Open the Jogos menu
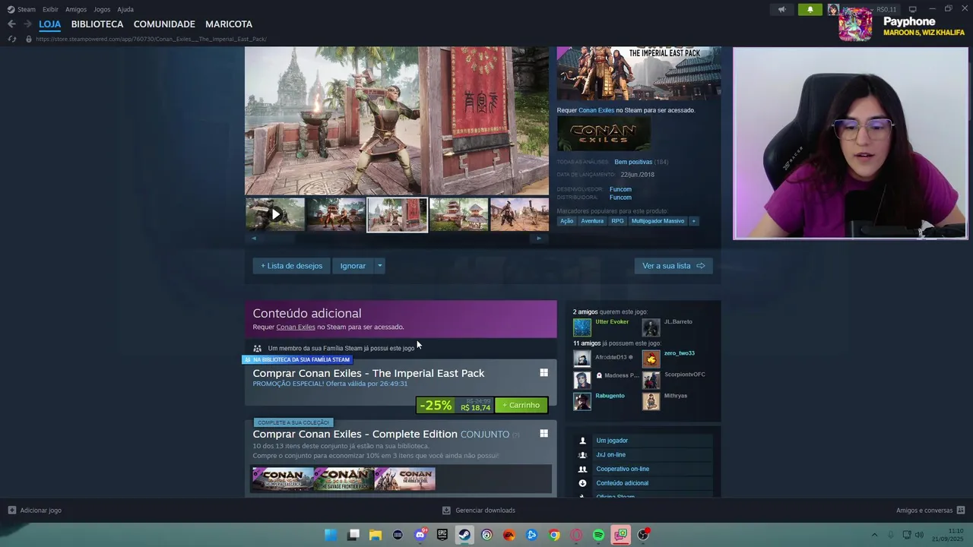 coord(102,9)
